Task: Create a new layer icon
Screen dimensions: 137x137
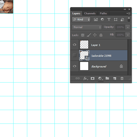Action: pos(115,78)
